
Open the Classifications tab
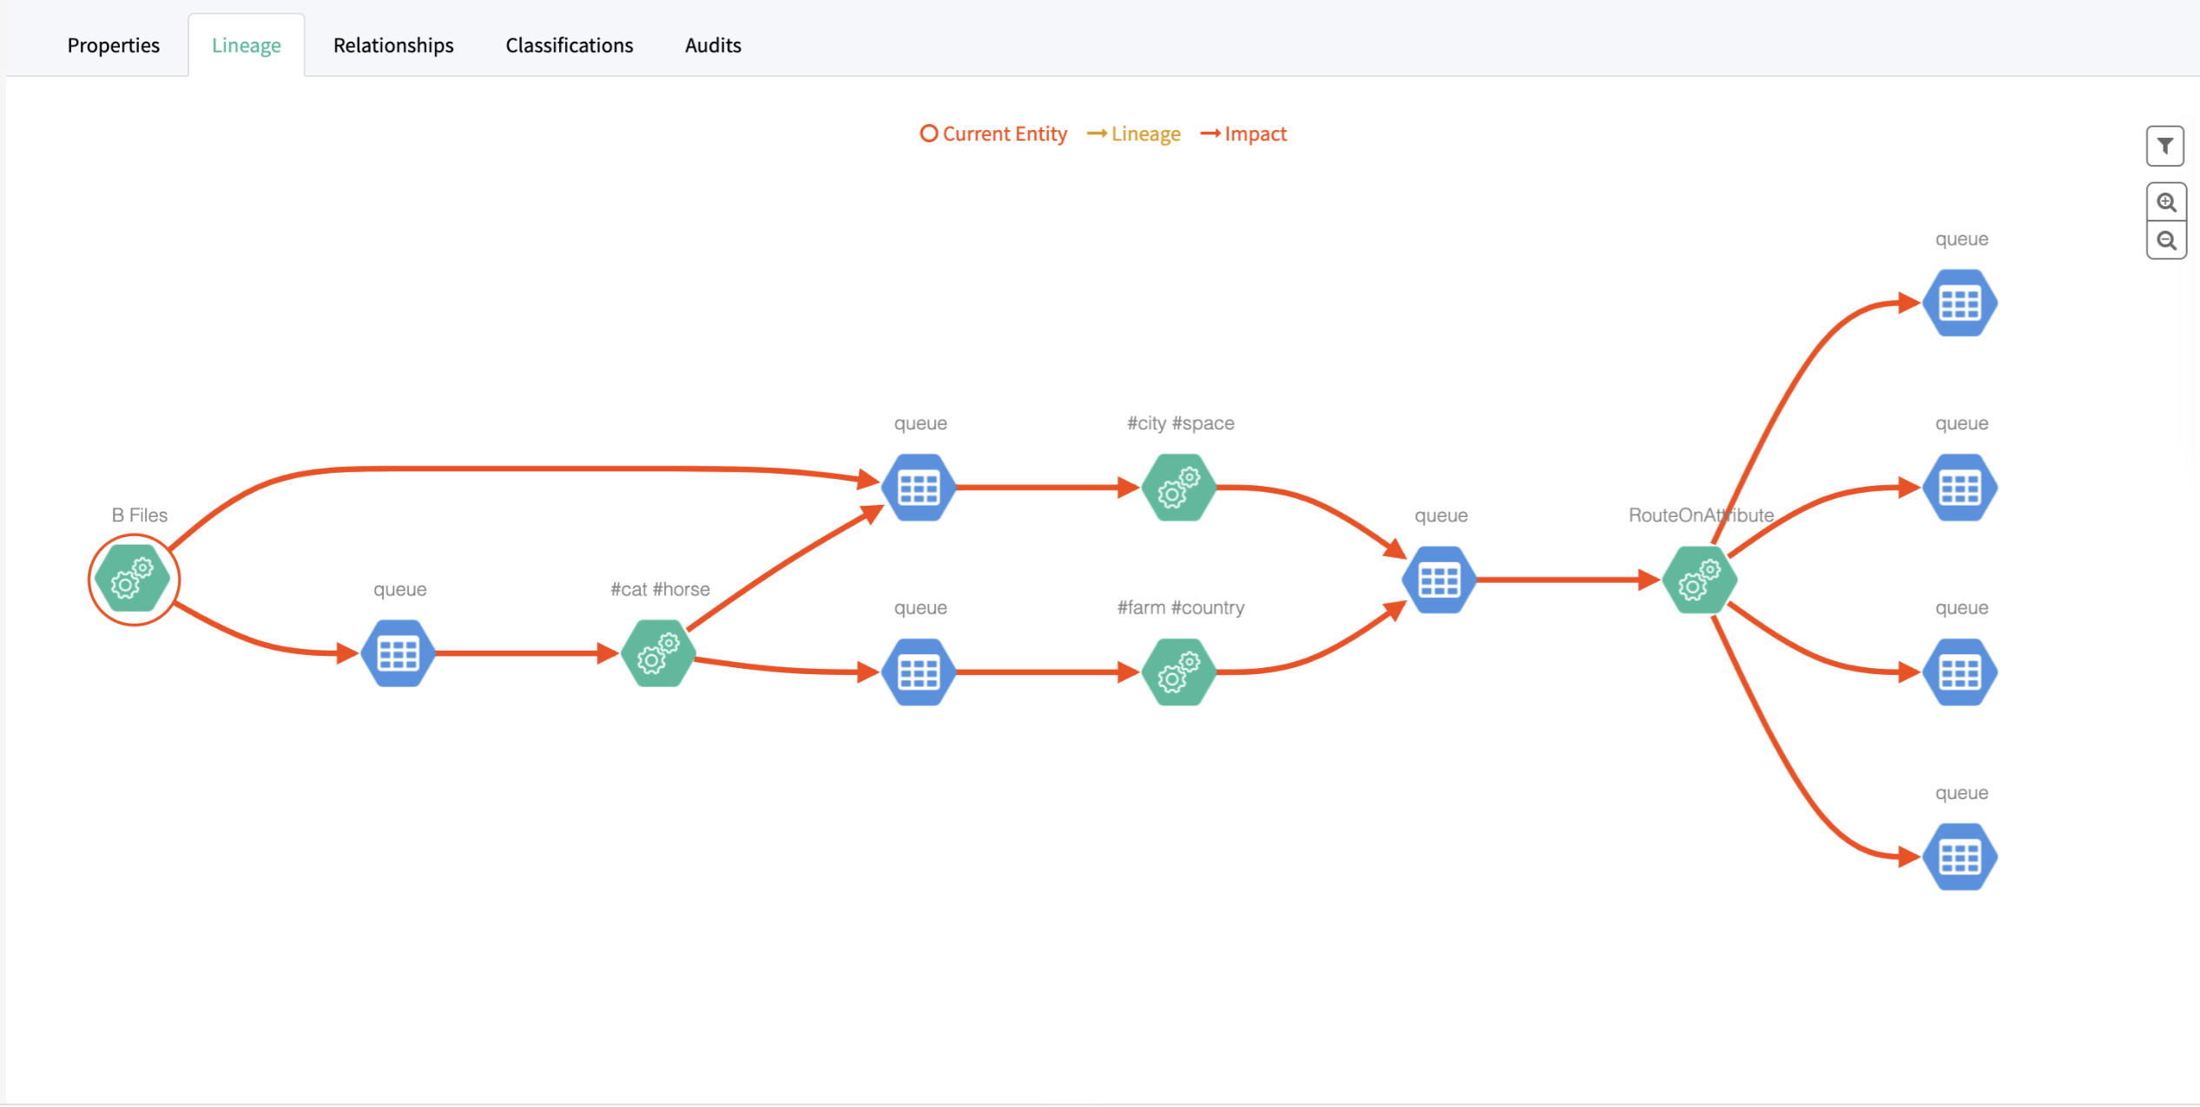click(x=570, y=45)
